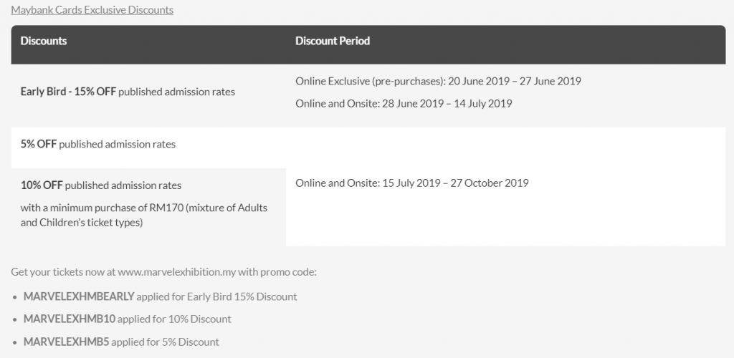Screen dimensions: 734x358
Task: Open the Maybank Cards Exclusive Discounts link
Action: (x=92, y=10)
